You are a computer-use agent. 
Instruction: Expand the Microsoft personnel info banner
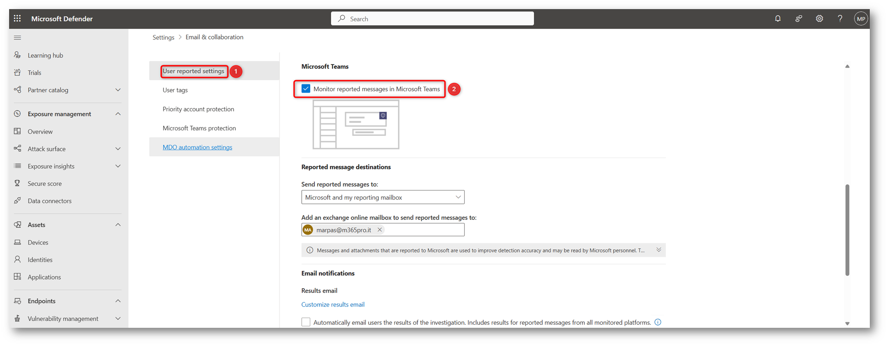click(x=659, y=250)
